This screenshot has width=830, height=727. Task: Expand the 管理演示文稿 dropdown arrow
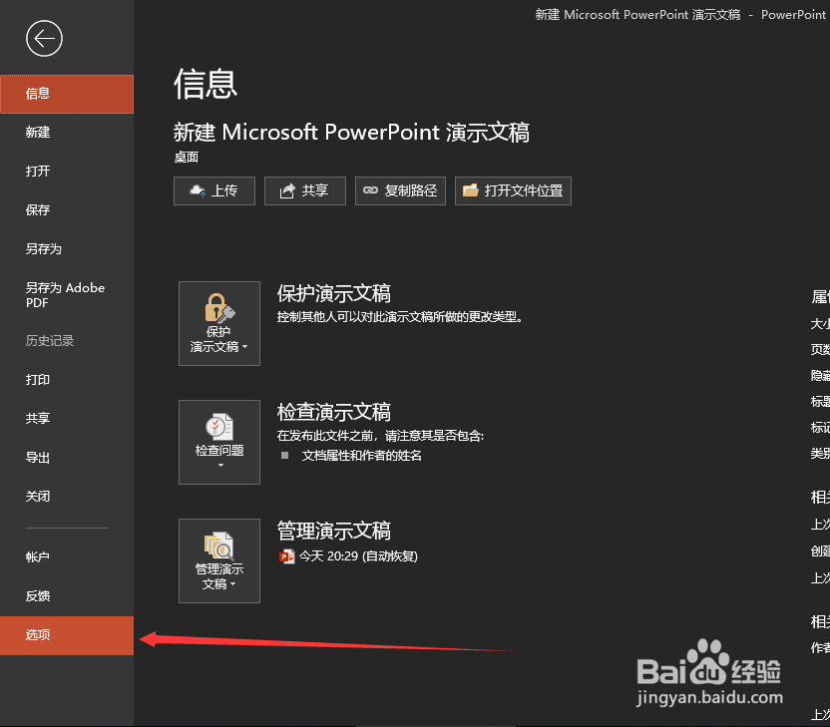coord(232,584)
